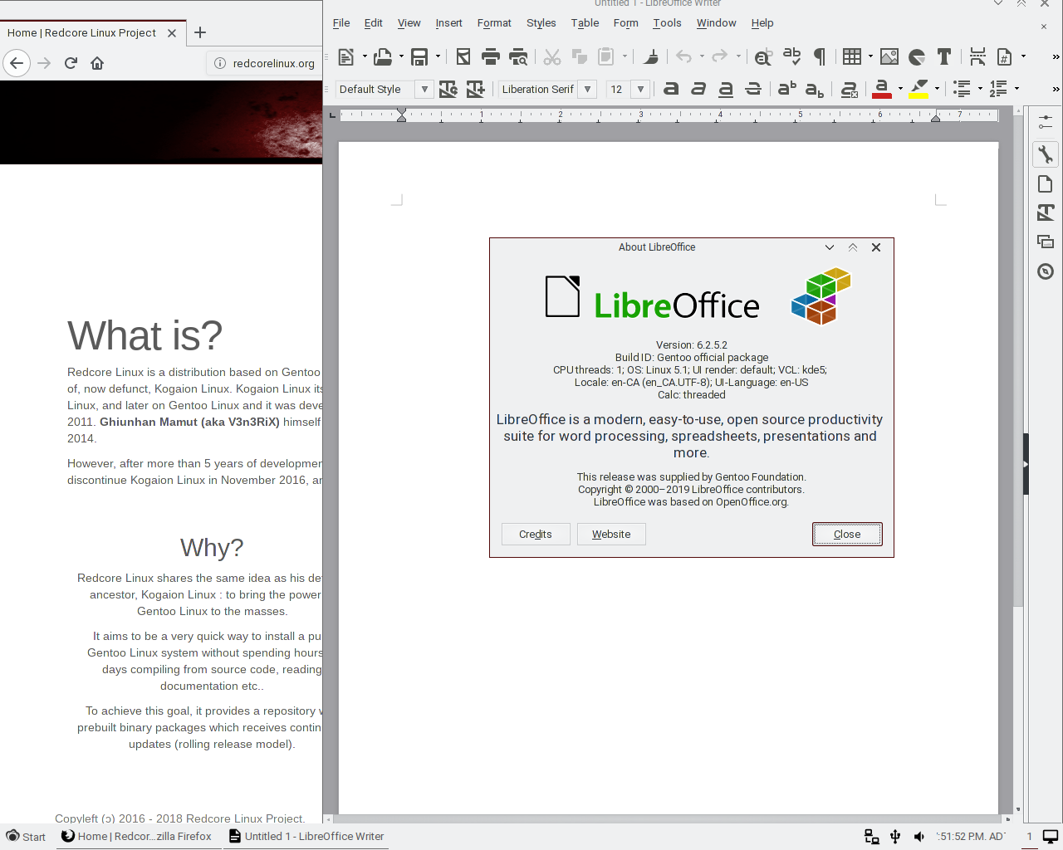The image size is (1063, 850).
Task: Save the document using the floppy icon
Action: (x=419, y=56)
